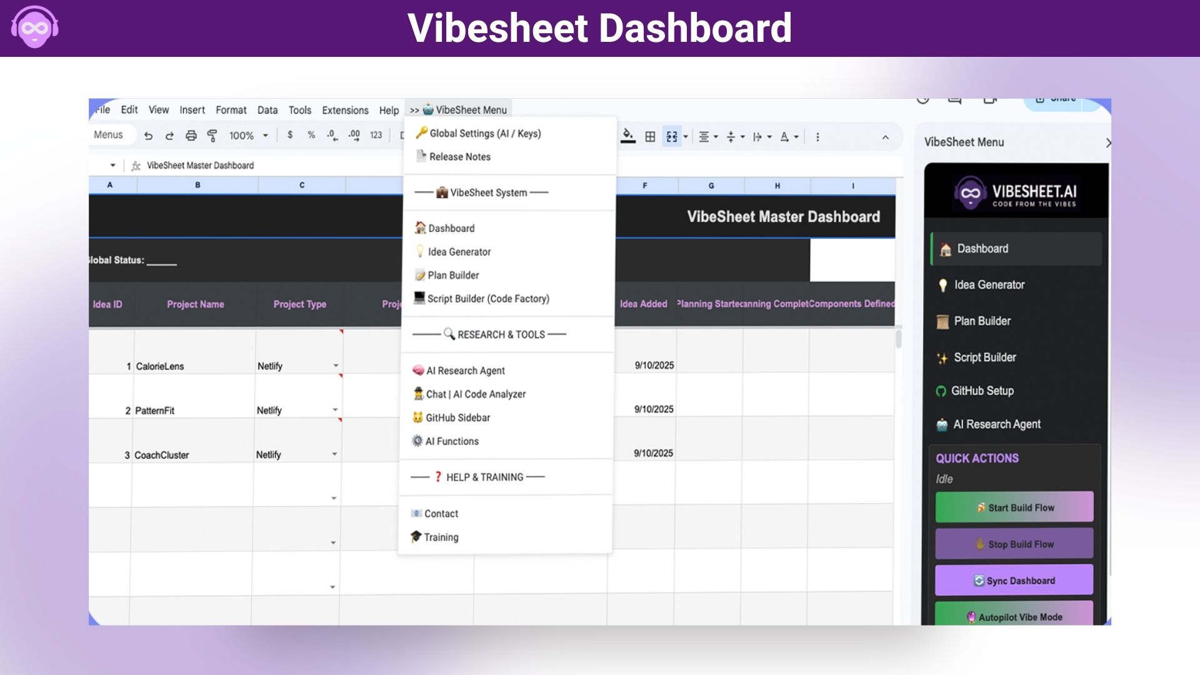Click the borders grid icon
The height and width of the screenshot is (675, 1200).
click(x=650, y=137)
